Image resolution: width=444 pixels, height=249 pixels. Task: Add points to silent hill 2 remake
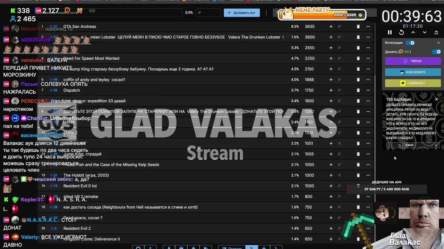(x=331, y=197)
